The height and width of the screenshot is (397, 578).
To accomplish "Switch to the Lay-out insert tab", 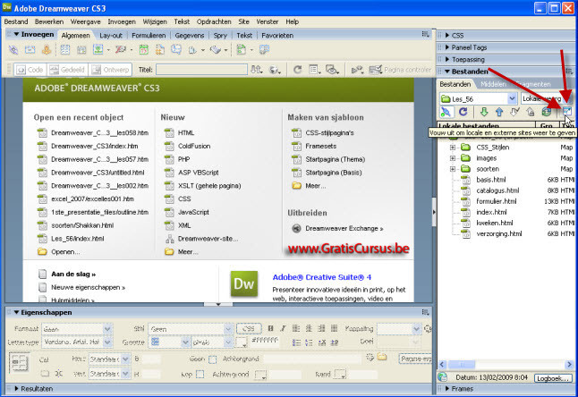I will pyautogui.click(x=111, y=36).
